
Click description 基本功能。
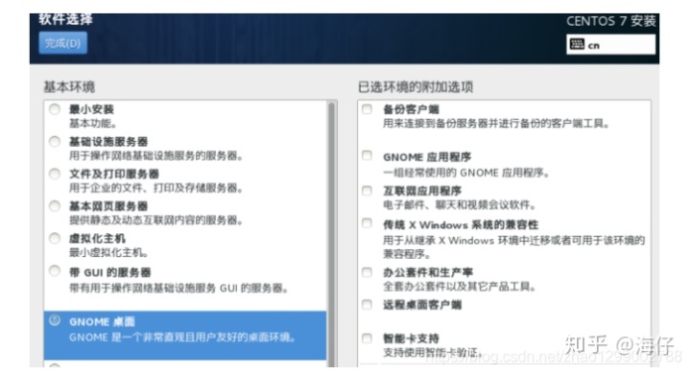pyautogui.click(x=93, y=123)
